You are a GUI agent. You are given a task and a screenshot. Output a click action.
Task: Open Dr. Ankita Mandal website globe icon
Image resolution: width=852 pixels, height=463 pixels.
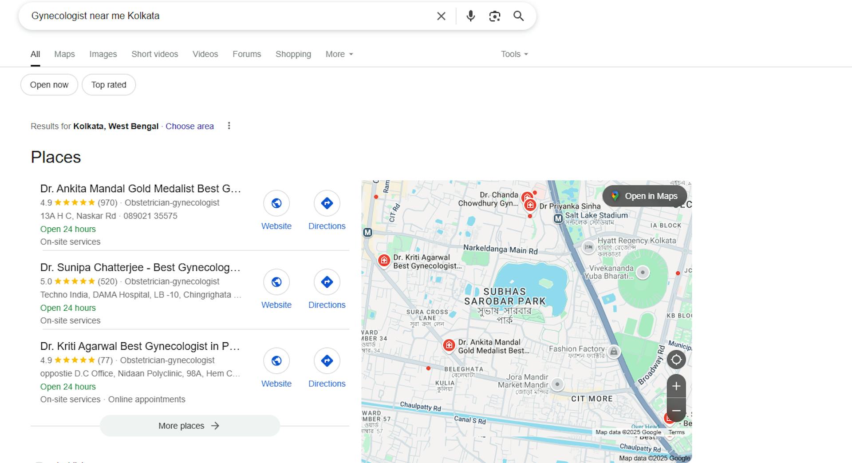click(x=276, y=203)
